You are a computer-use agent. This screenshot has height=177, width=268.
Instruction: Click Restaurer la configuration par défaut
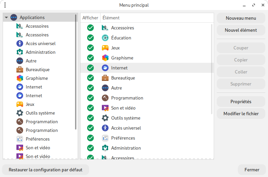[46, 170]
